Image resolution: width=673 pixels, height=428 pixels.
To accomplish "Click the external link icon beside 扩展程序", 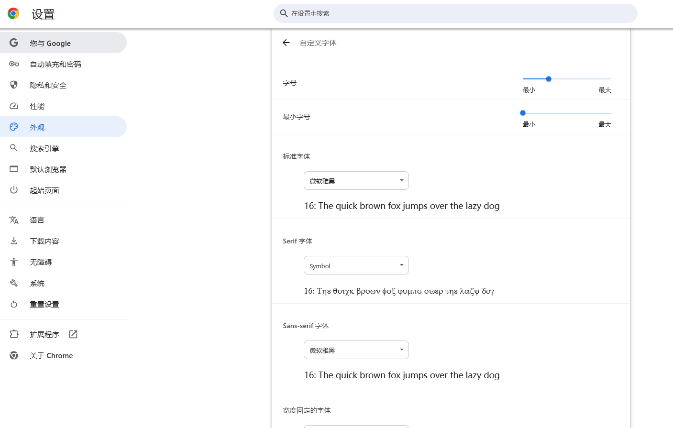I will (73, 334).
